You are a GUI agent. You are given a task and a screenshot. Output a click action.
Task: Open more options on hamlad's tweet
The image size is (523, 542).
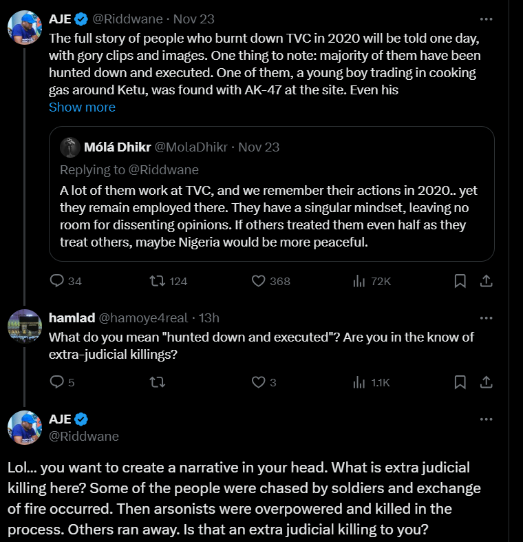click(x=486, y=318)
